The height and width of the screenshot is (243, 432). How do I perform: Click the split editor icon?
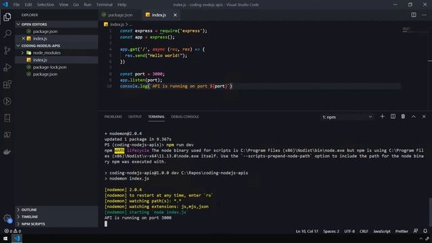pyautogui.click(x=414, y=15)
